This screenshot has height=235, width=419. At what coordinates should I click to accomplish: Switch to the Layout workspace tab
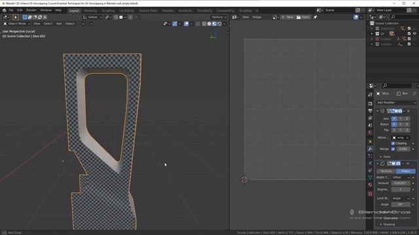tap(74, 10)
